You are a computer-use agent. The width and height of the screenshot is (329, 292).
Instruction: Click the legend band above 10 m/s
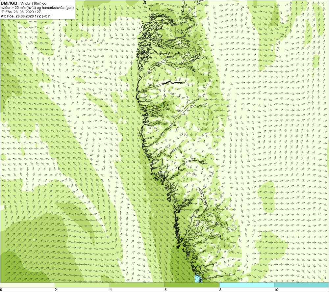[x=301, y=285]
